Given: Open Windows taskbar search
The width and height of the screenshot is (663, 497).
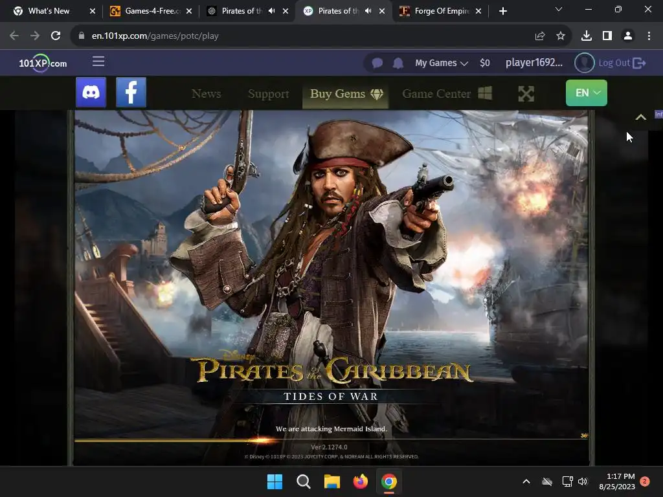Looking at the screenshot, I should (x=303, y=481).
